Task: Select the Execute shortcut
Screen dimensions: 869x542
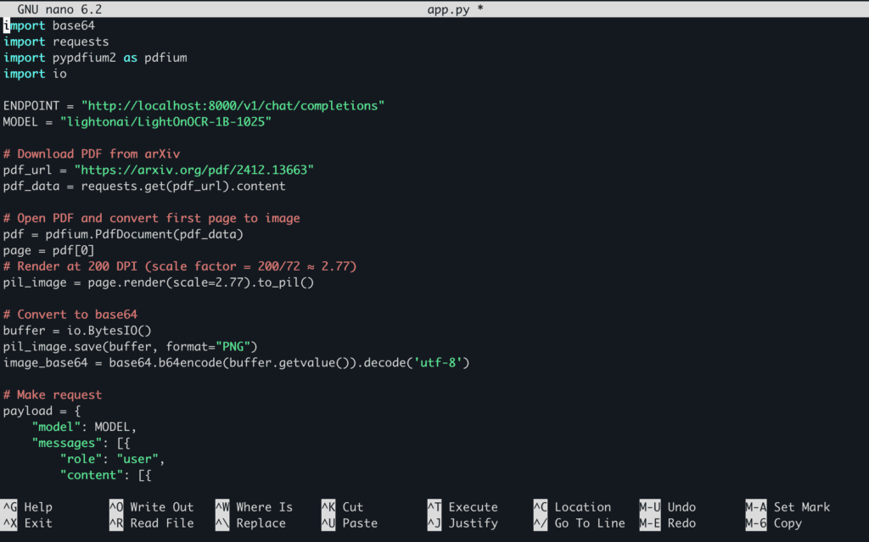Action: coord(473,507)
